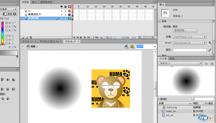Toggle green outline swatch of 被遮的圖 layer
This screenshot has height=123, width=216.
pyautogui.click(x=69, y=18)
